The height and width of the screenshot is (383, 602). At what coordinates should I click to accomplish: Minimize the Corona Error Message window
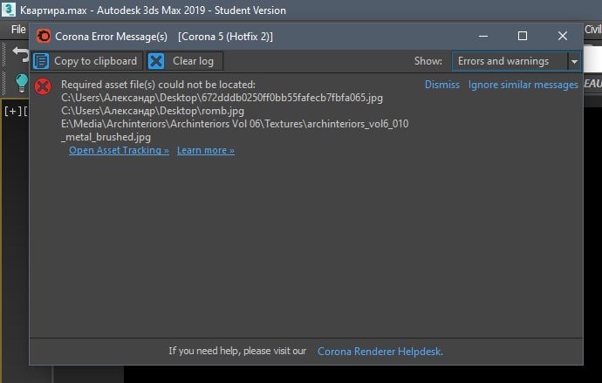(483, 36)
